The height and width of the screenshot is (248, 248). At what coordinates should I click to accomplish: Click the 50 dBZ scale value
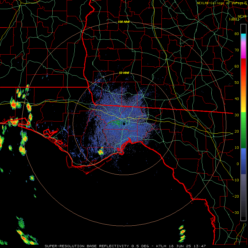tap(237, 83)
